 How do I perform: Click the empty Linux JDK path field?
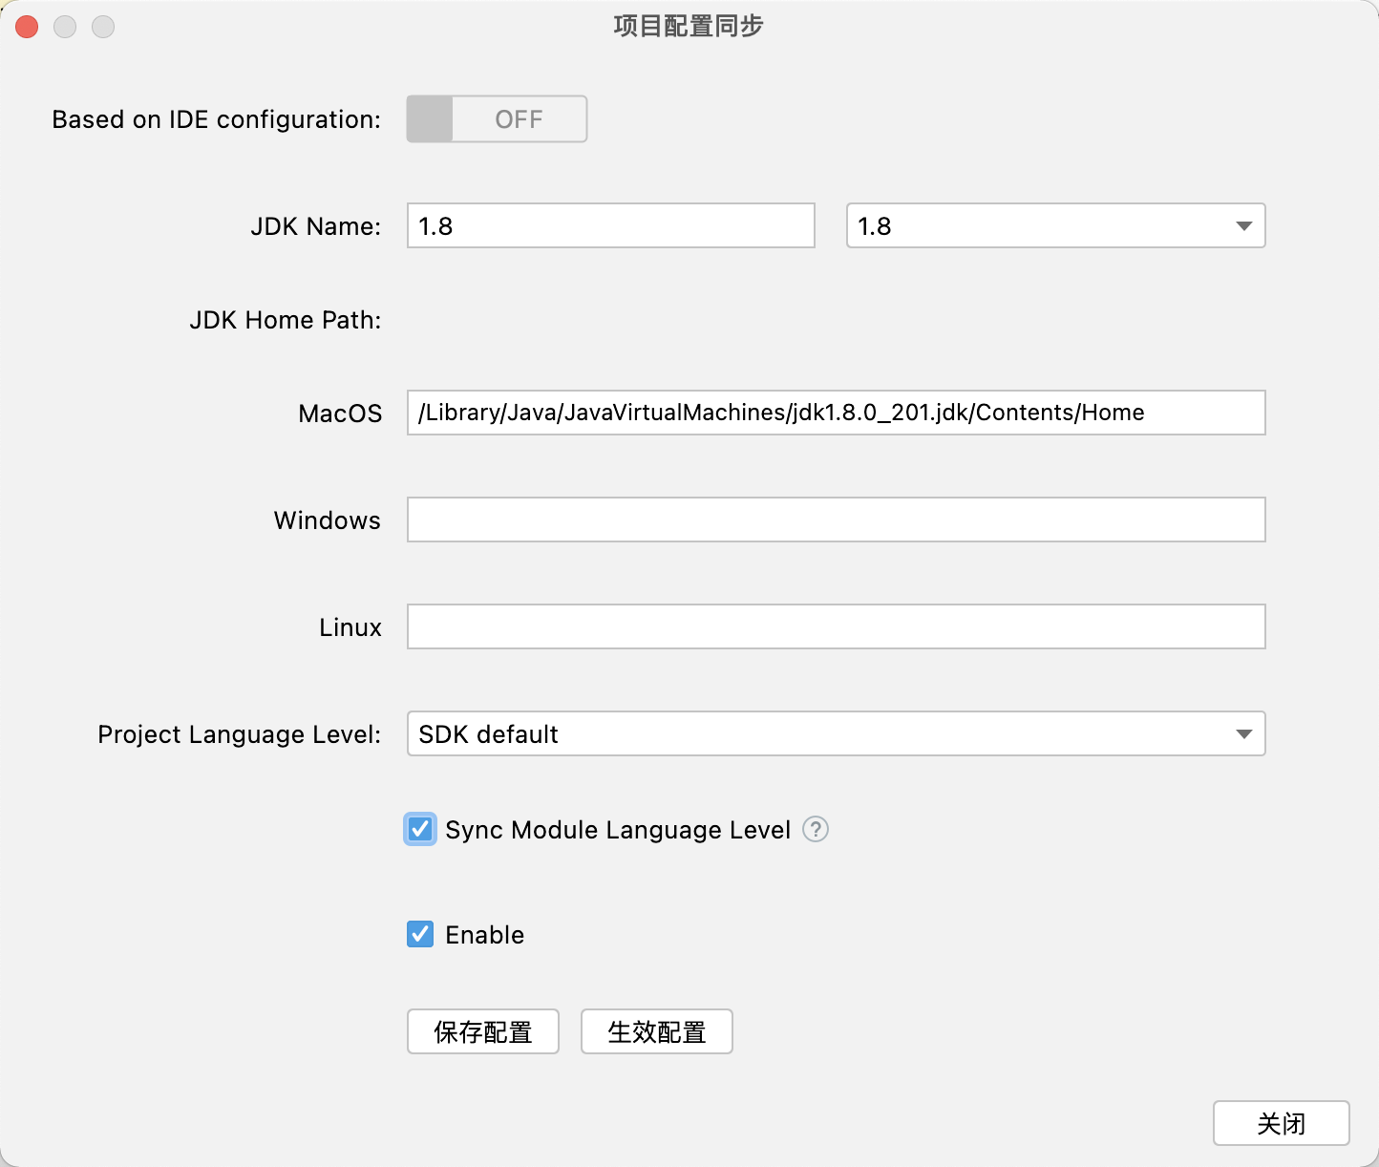[x=836, y=626]
